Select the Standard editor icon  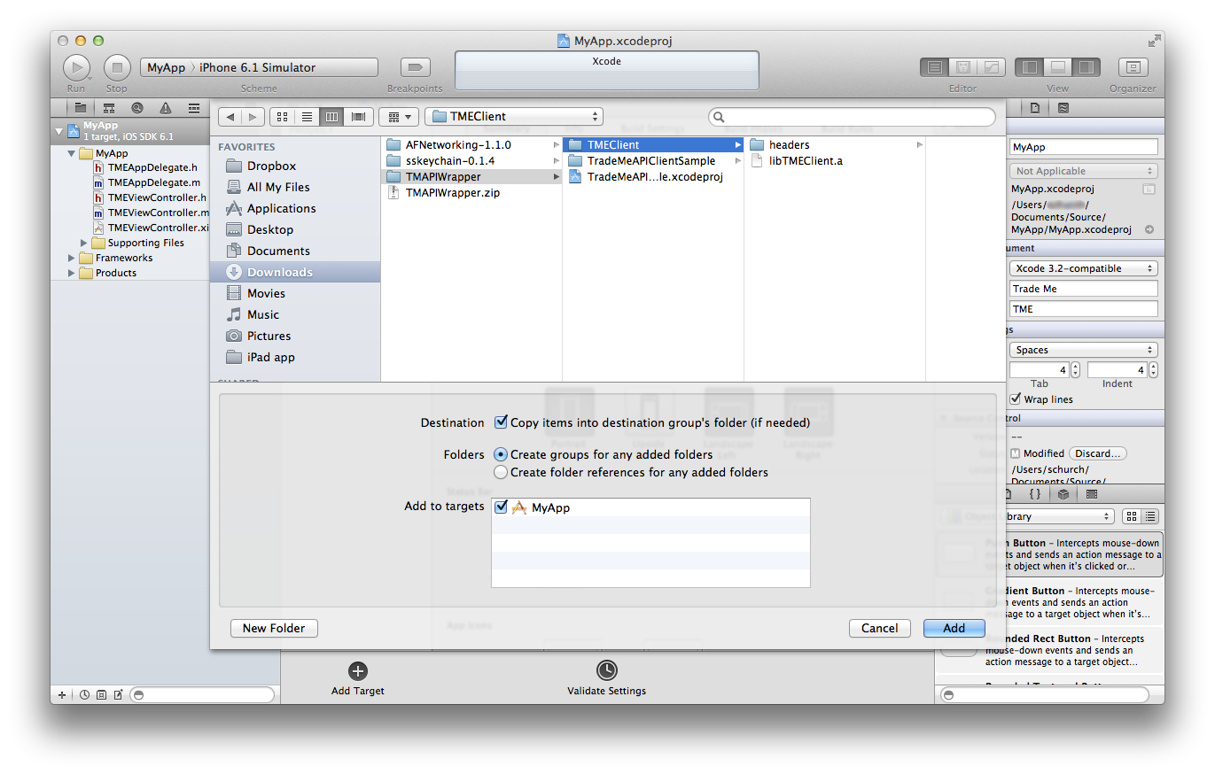tap(934, 67)
